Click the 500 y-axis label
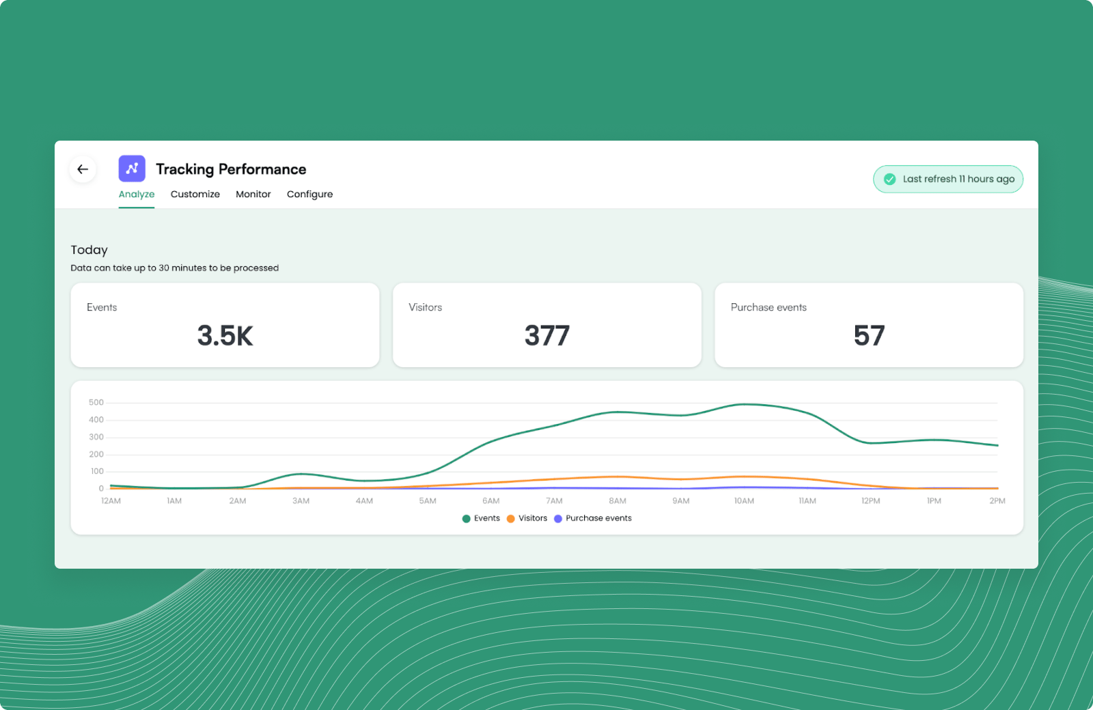Image resolution: width=1093 pixels, height=710 pixels. point(96,403)
